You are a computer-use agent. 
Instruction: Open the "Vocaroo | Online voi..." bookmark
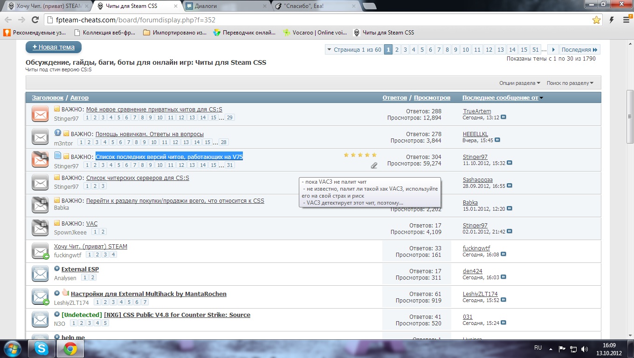coord(316,33)
